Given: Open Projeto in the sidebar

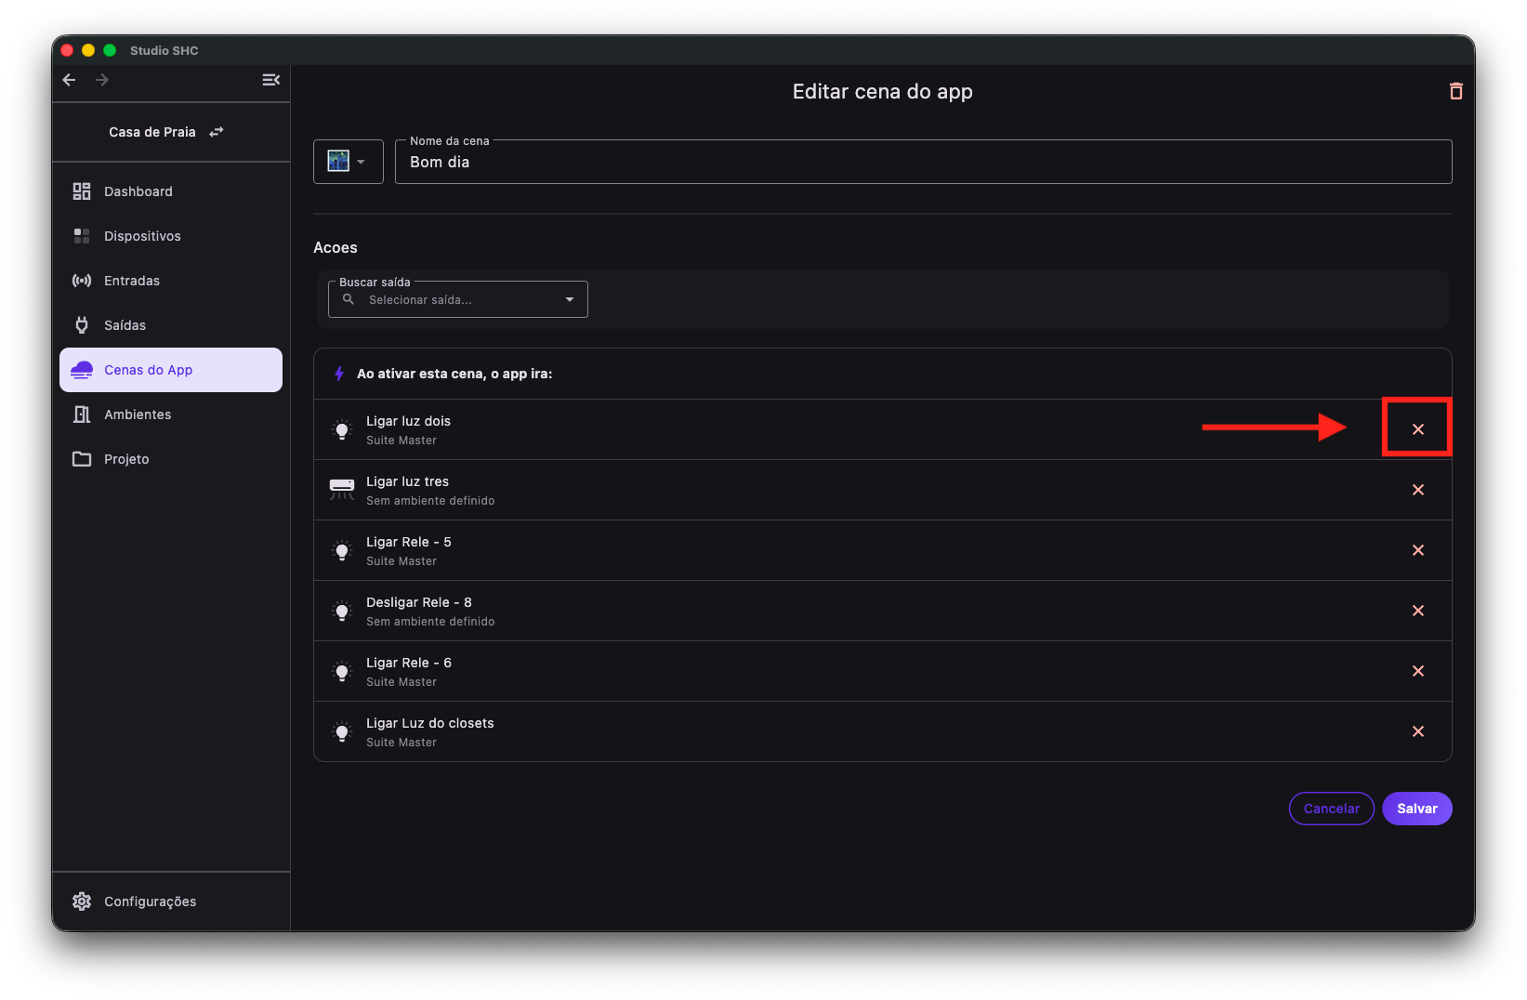Looking at the screenshot, I should pyautogui.click(x=171, y=459).
